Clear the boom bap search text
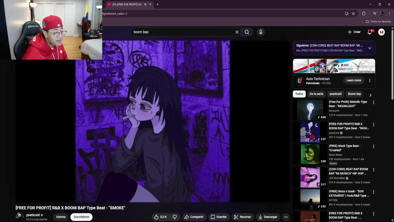The width and height of the screenshot is (394, 222). click(237, 32)
